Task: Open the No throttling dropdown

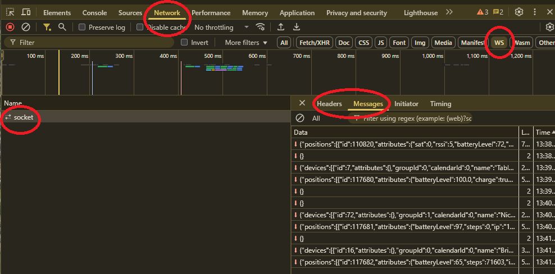Action: tap(221, 27)
